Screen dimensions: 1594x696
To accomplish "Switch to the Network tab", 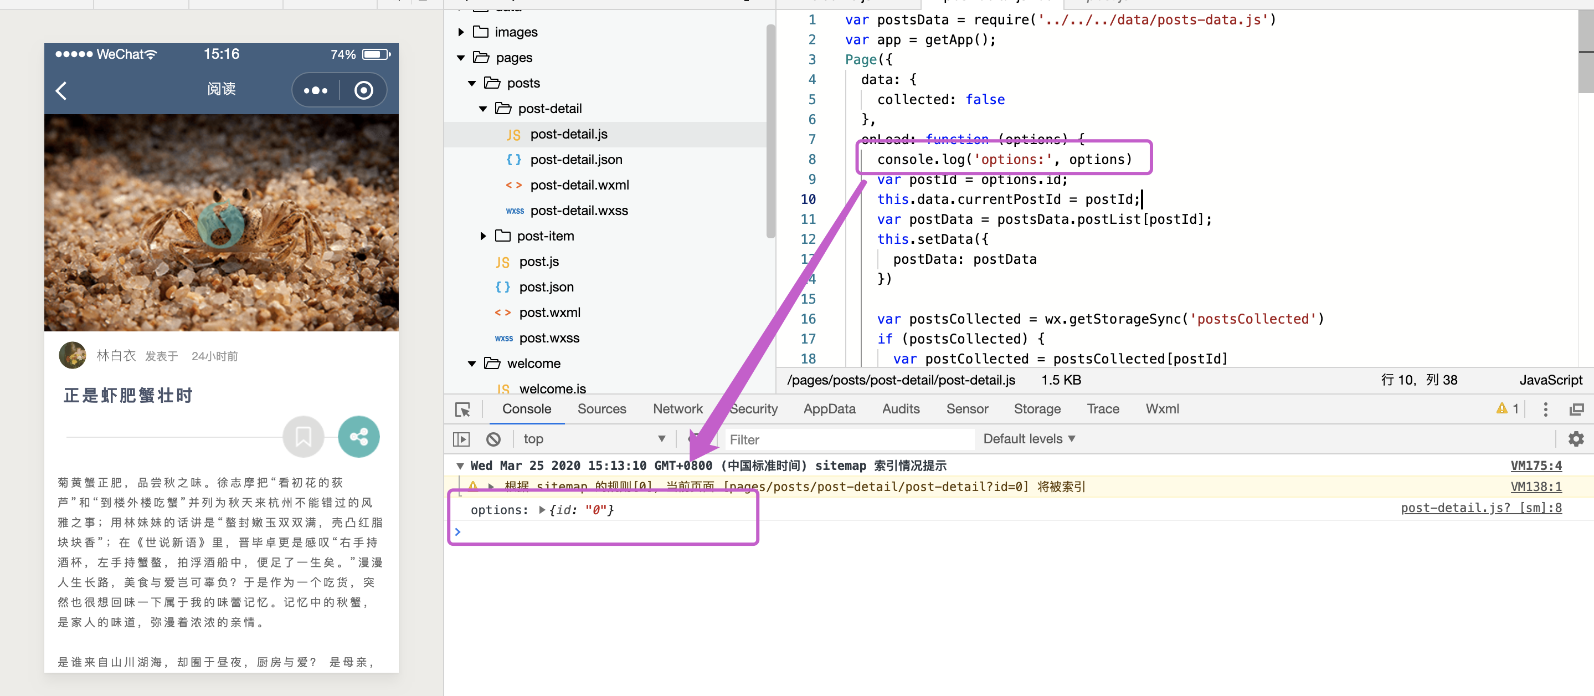I will point(677,409).
